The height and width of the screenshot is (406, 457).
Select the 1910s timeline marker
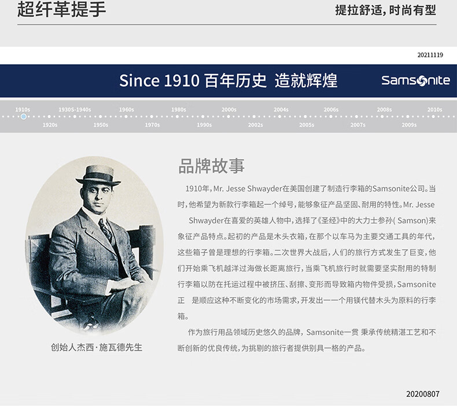23,116
